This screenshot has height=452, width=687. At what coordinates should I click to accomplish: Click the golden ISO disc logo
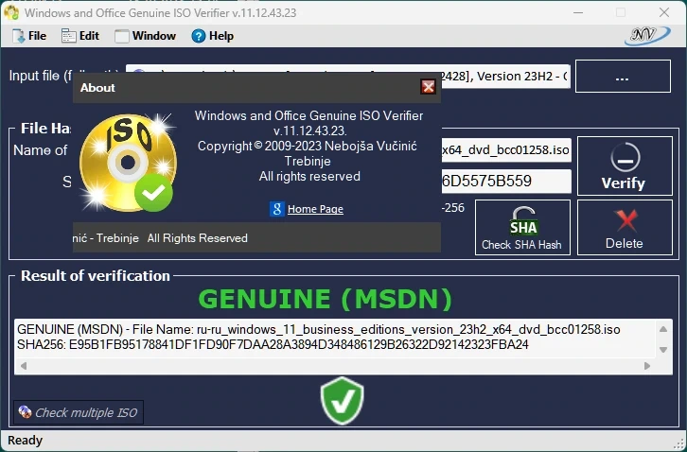pos(128,162)
